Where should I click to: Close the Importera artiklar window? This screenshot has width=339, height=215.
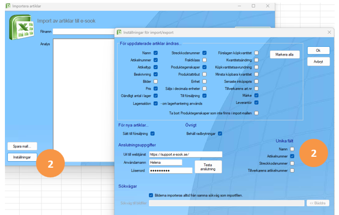pos(268,6)
